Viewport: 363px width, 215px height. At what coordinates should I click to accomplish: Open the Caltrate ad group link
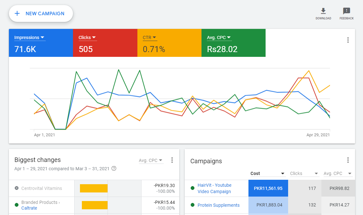(29, 208)
